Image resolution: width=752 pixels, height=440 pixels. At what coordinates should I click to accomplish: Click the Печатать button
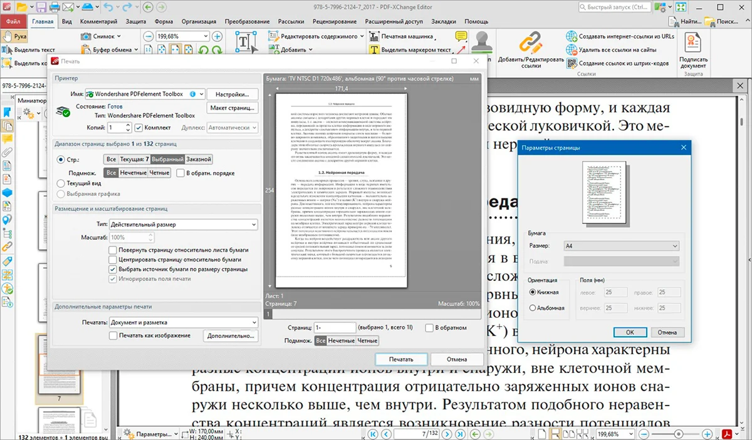401,359
